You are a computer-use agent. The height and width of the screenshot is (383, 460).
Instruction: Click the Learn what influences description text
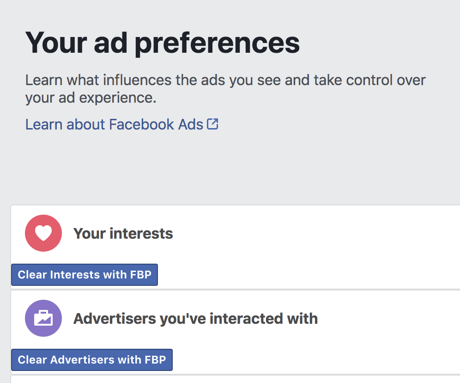click(x=225, y=89)
